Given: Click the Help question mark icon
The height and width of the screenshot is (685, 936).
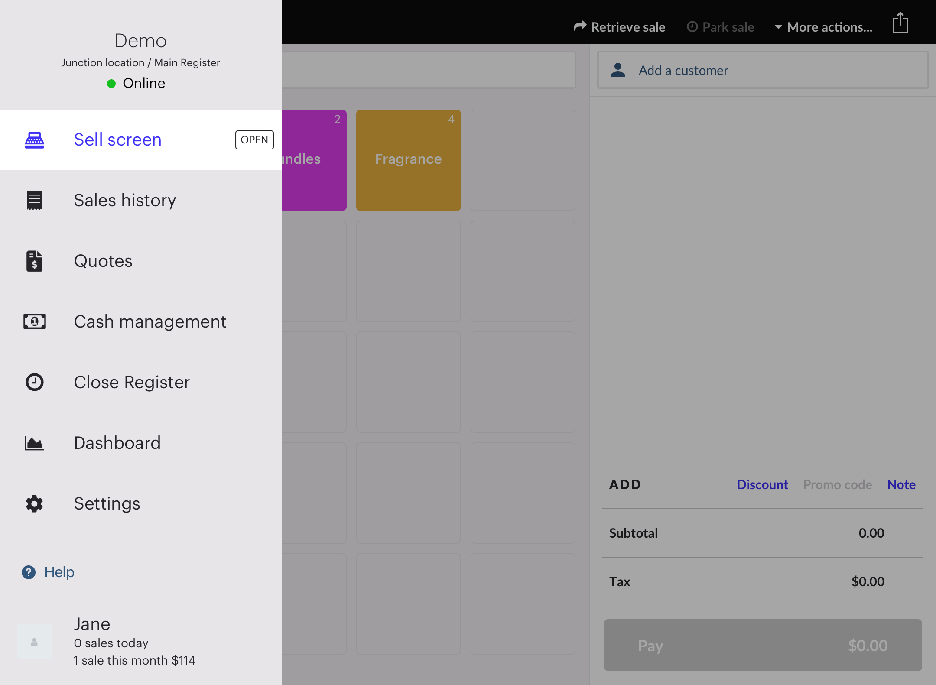Looking at the screenshot, I should 29,572.
